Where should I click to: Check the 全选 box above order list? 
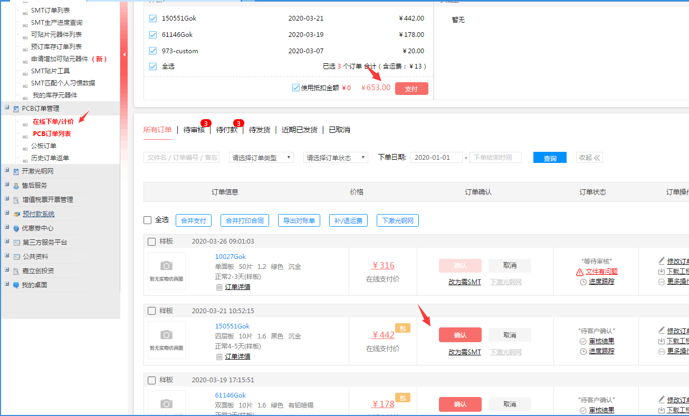point(148,220)
